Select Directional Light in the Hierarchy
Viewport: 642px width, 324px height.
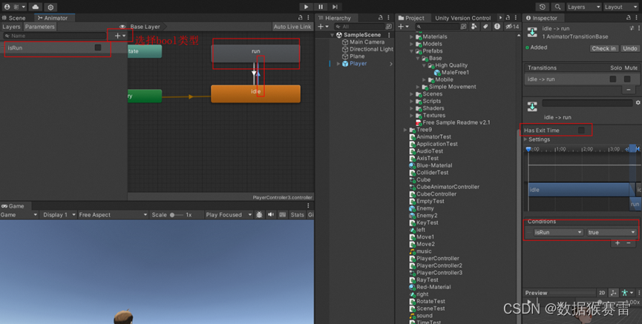371,49
